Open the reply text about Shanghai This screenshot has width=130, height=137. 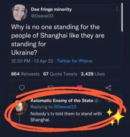[66, 117]
